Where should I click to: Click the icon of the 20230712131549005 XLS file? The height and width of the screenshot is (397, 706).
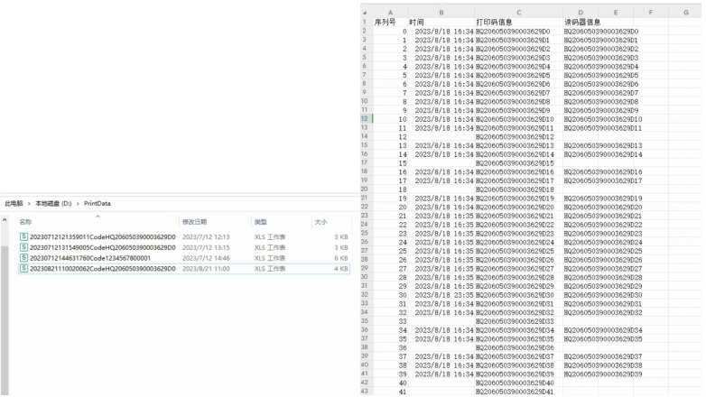click(23, 246)
